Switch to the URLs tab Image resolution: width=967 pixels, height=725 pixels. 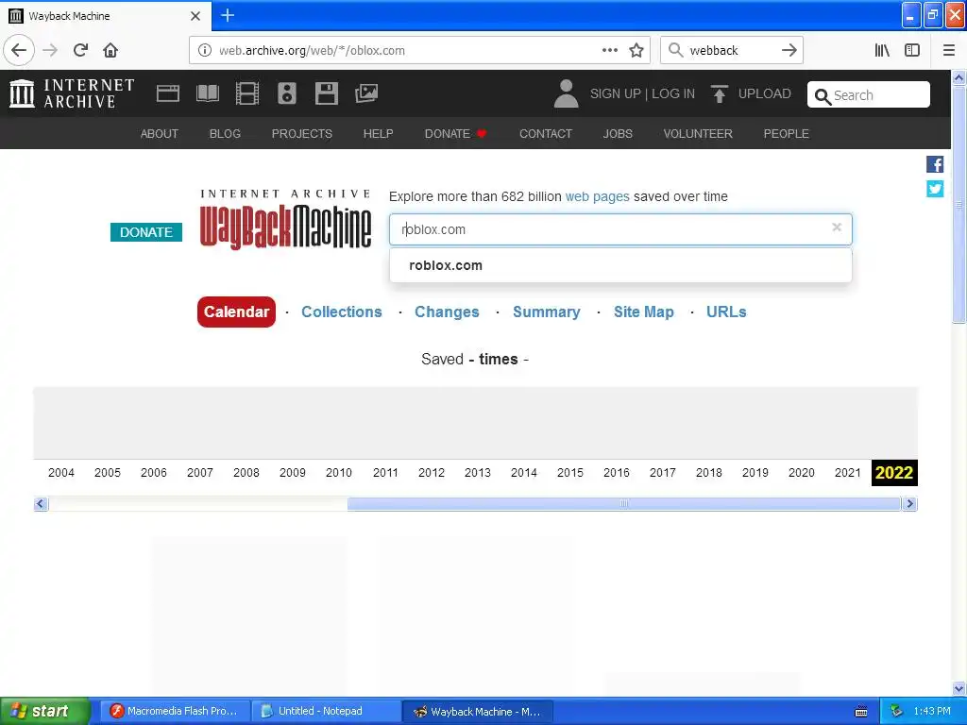point(726,312)
